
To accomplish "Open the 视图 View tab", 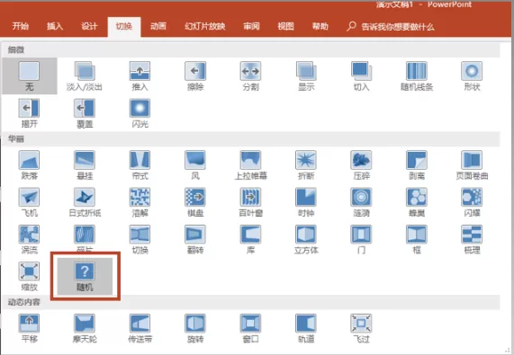I will click(286, 26).
